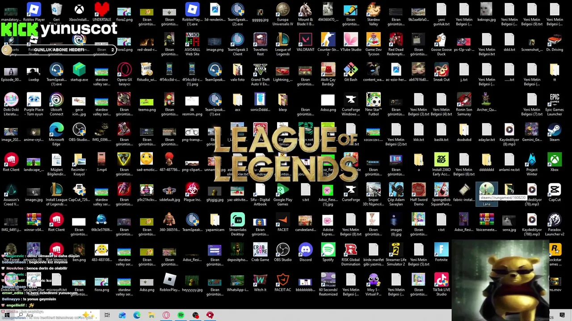Select the VTube Studio icon
Viewport: 572px width, 321px height.
click(351, 42)
